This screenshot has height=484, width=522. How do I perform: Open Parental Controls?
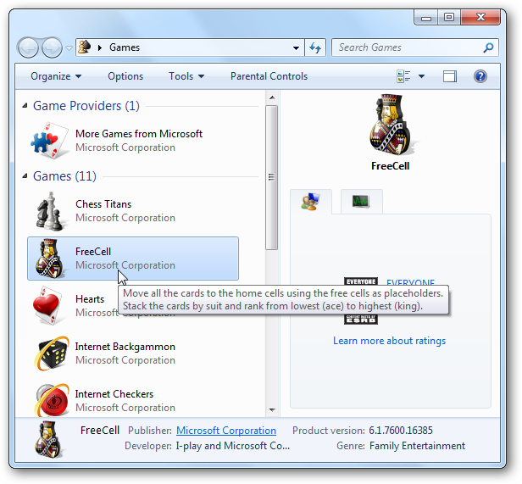tap(269, 76)
